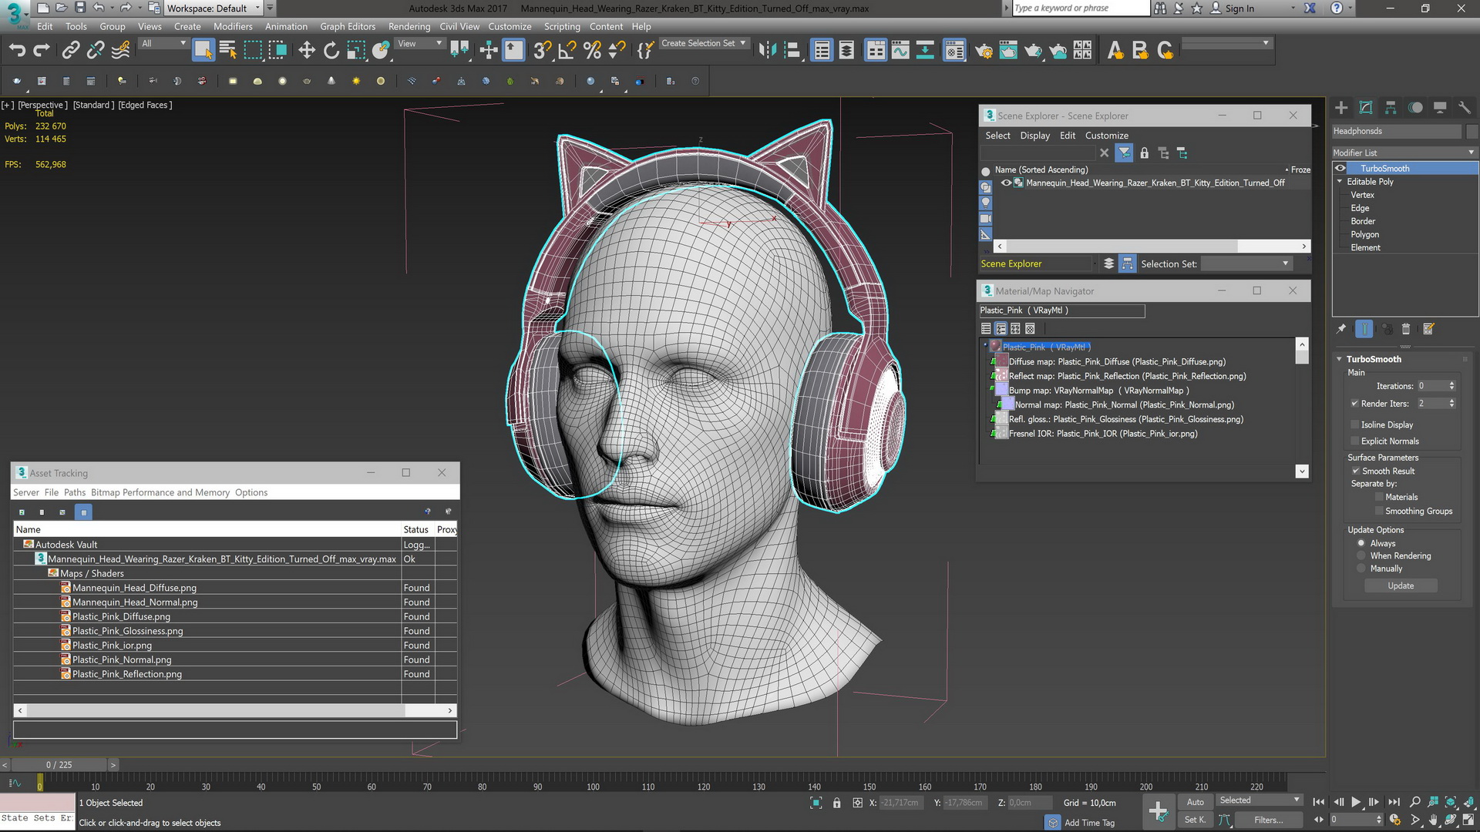The width and height of the screenshot is (1480, 832).
Task: Activate the Select and Rotate tool
Action: (331, 51)
